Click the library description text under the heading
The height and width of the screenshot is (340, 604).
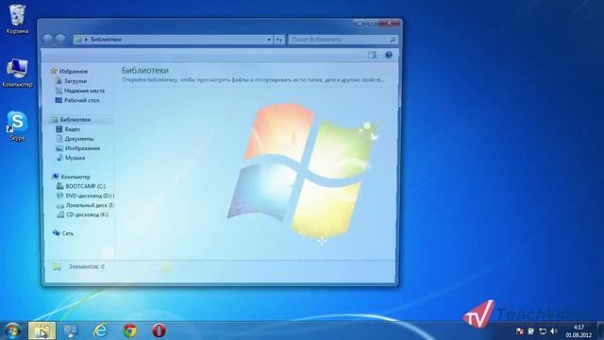[253, 79]
